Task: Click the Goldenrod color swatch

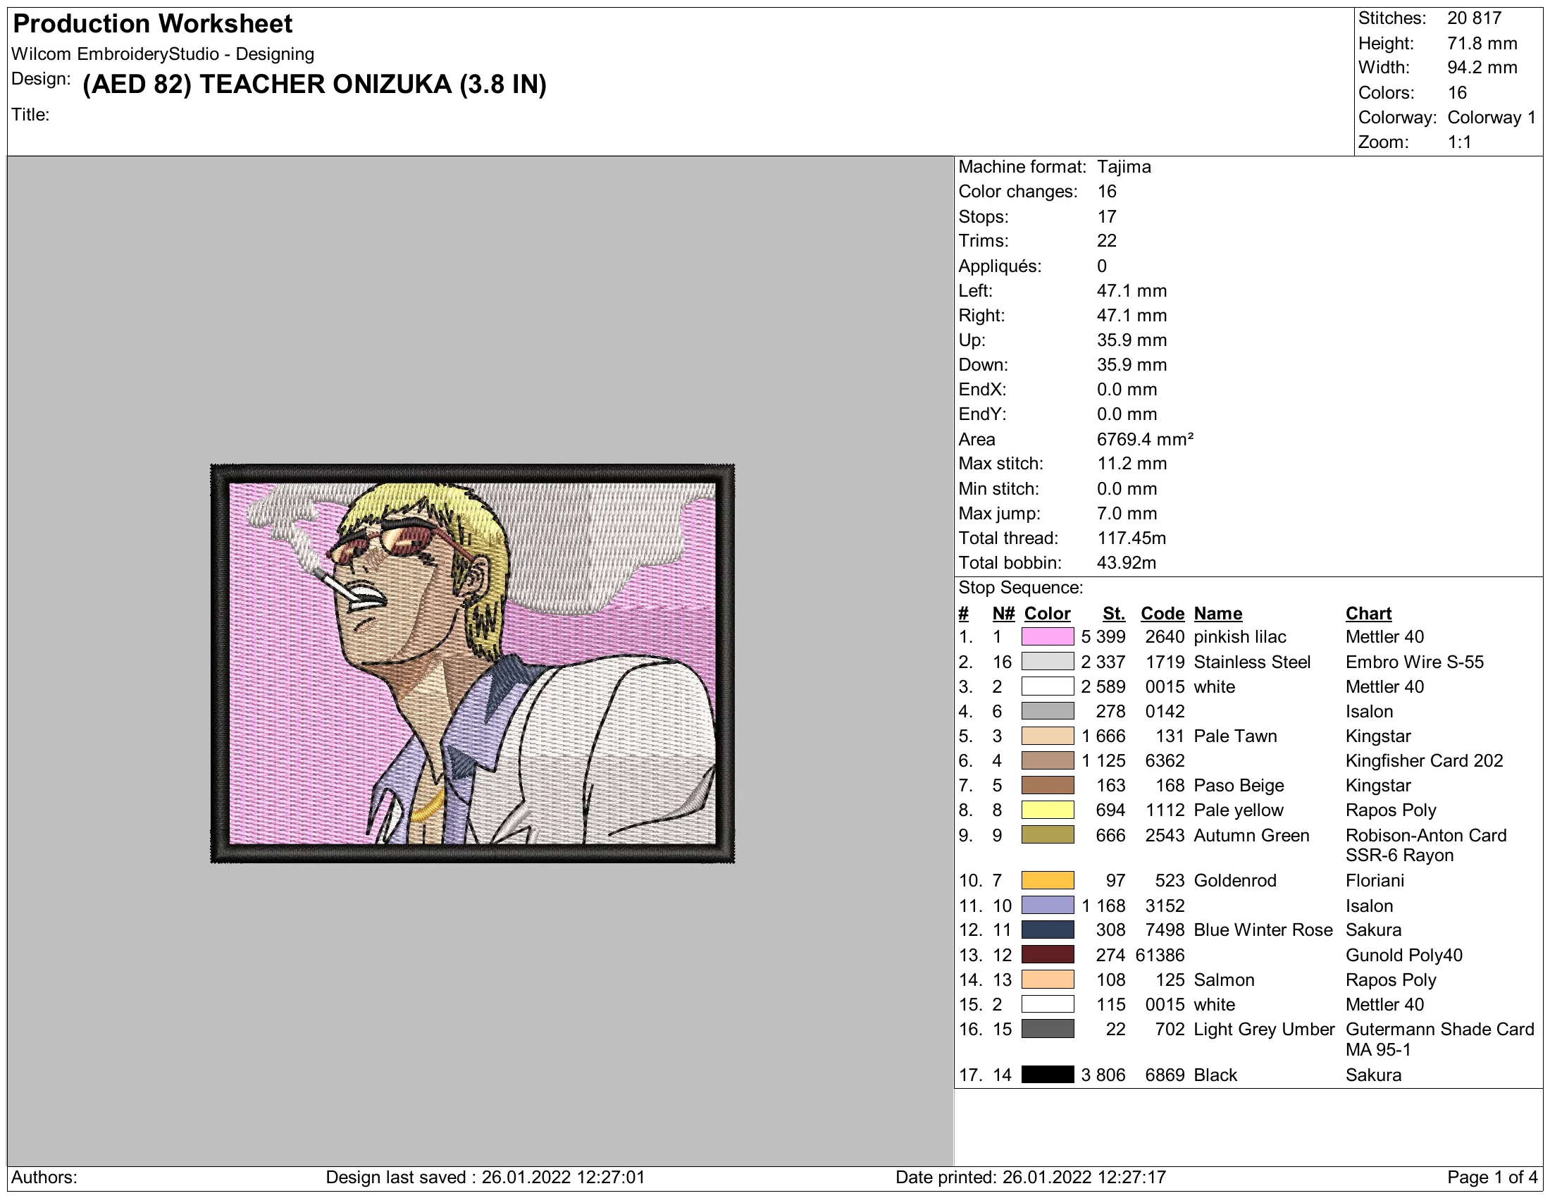Action: coord(1048,880)
